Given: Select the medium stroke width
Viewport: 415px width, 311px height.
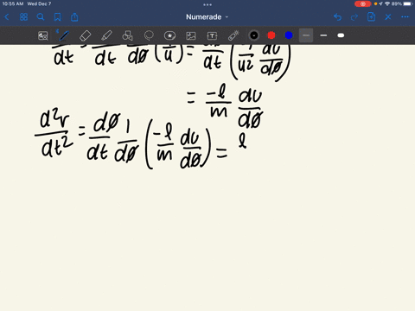Looking at the screenshot, I should (x=323, y=35).
